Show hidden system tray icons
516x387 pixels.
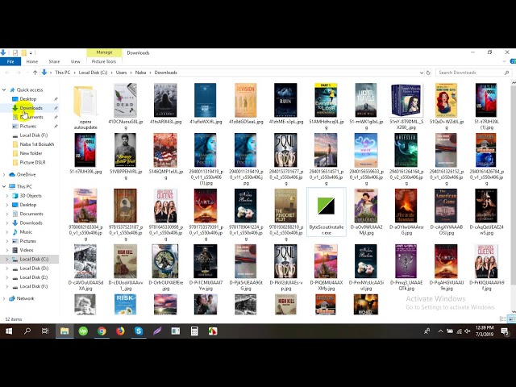click(x=440, y=331)
